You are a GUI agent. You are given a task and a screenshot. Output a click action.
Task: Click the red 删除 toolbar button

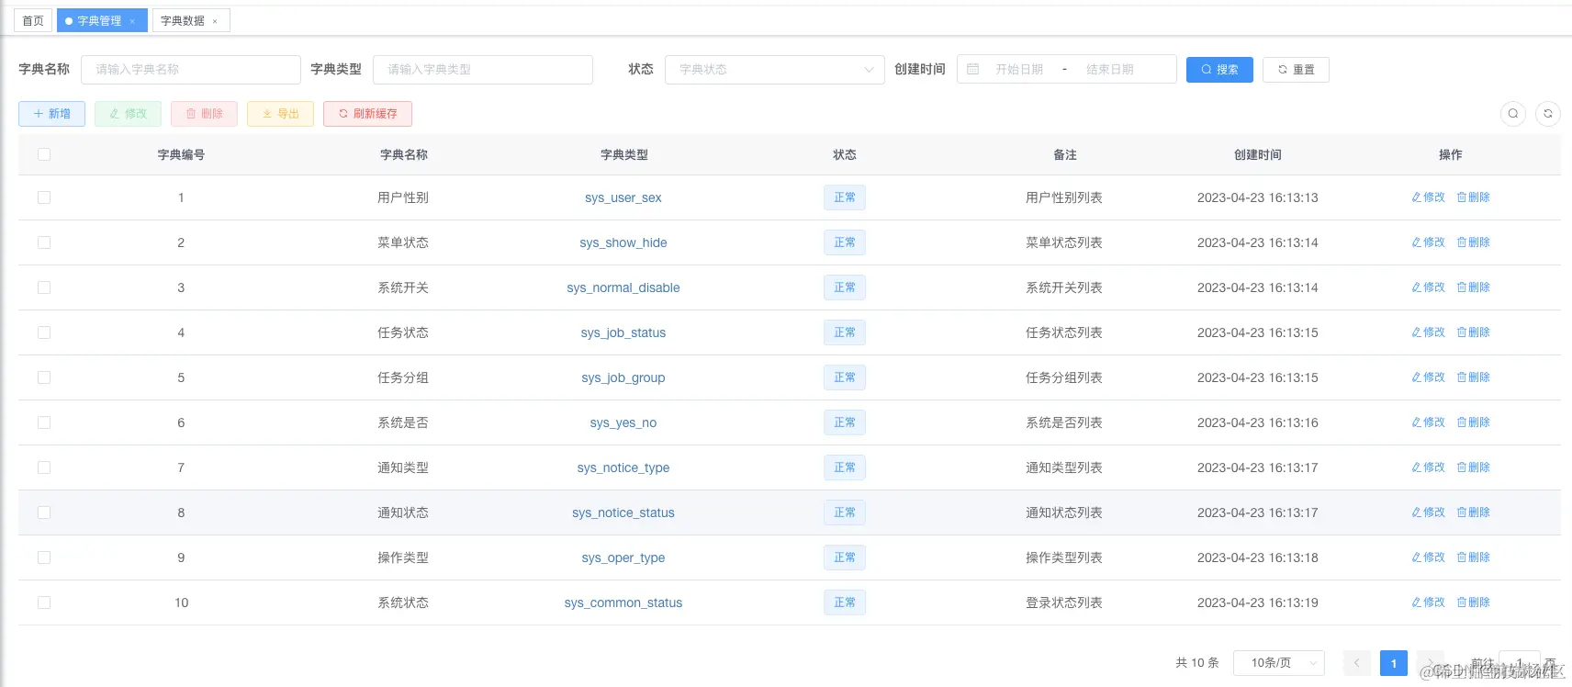204,114
